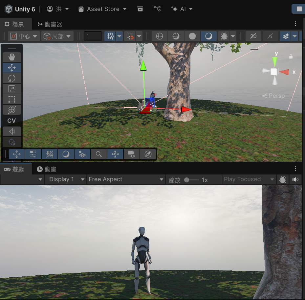Open overlay camera visibility icon
The height and width of the screenshot is (300, 305).
131,154
